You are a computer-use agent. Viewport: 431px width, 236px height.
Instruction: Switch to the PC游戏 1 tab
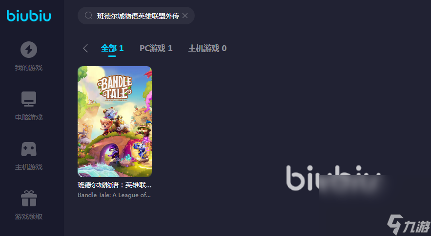coord(156,49)
